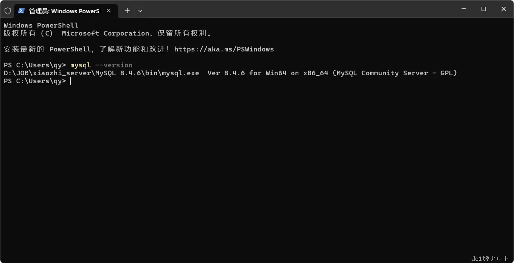Click the PowerShell icon in the tab
Screen dimensions: 514x263
(22, 11)
